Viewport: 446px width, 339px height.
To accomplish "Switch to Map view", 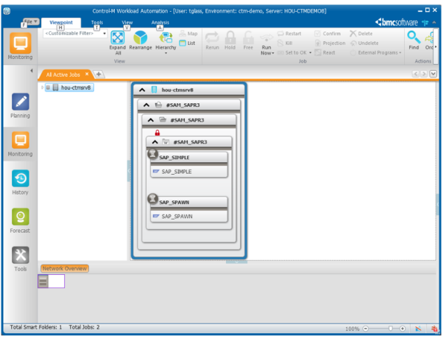I will point(188,34).
